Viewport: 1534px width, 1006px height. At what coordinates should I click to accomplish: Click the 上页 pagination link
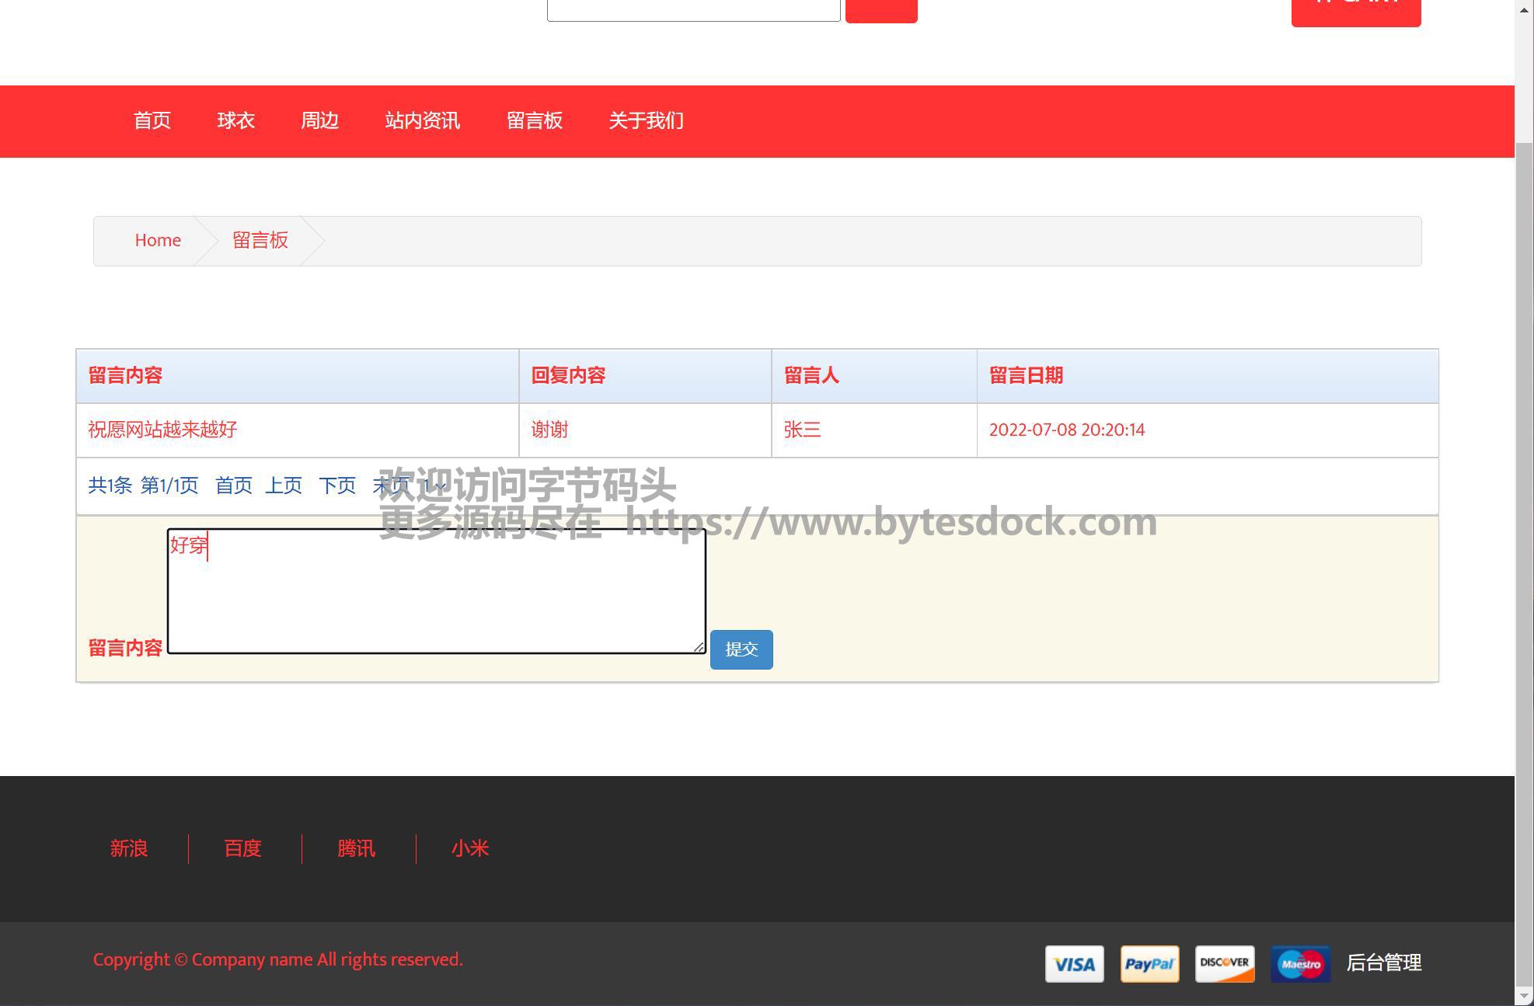284,486
